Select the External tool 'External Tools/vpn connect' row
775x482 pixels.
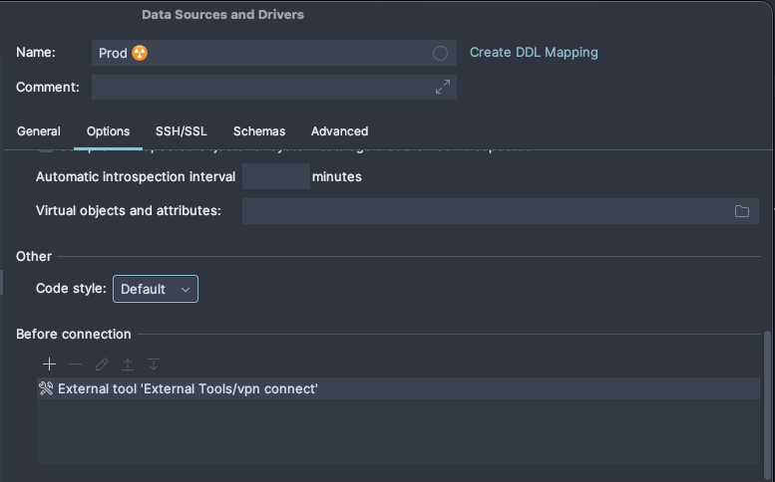coord(398,388)
